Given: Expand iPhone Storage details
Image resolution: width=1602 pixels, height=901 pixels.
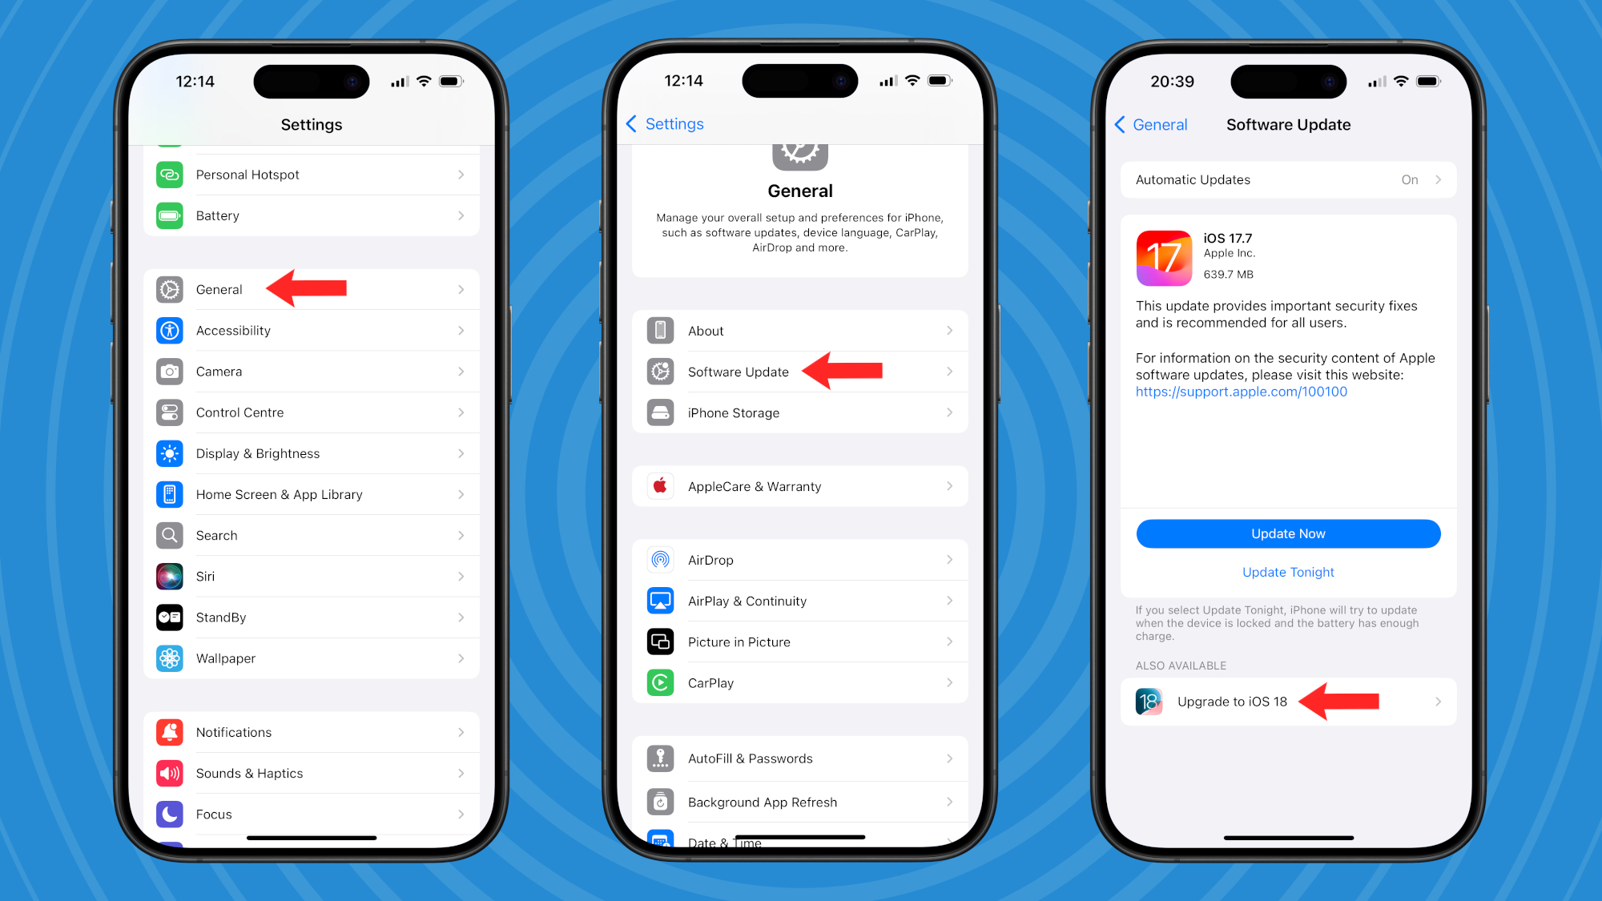Looking at the screenshot, I should (x=799, y=412).
